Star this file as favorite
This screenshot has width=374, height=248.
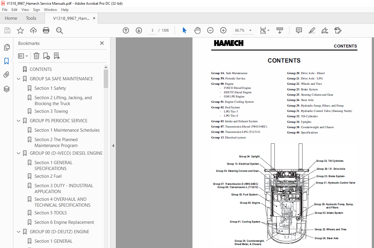[20, 30]
